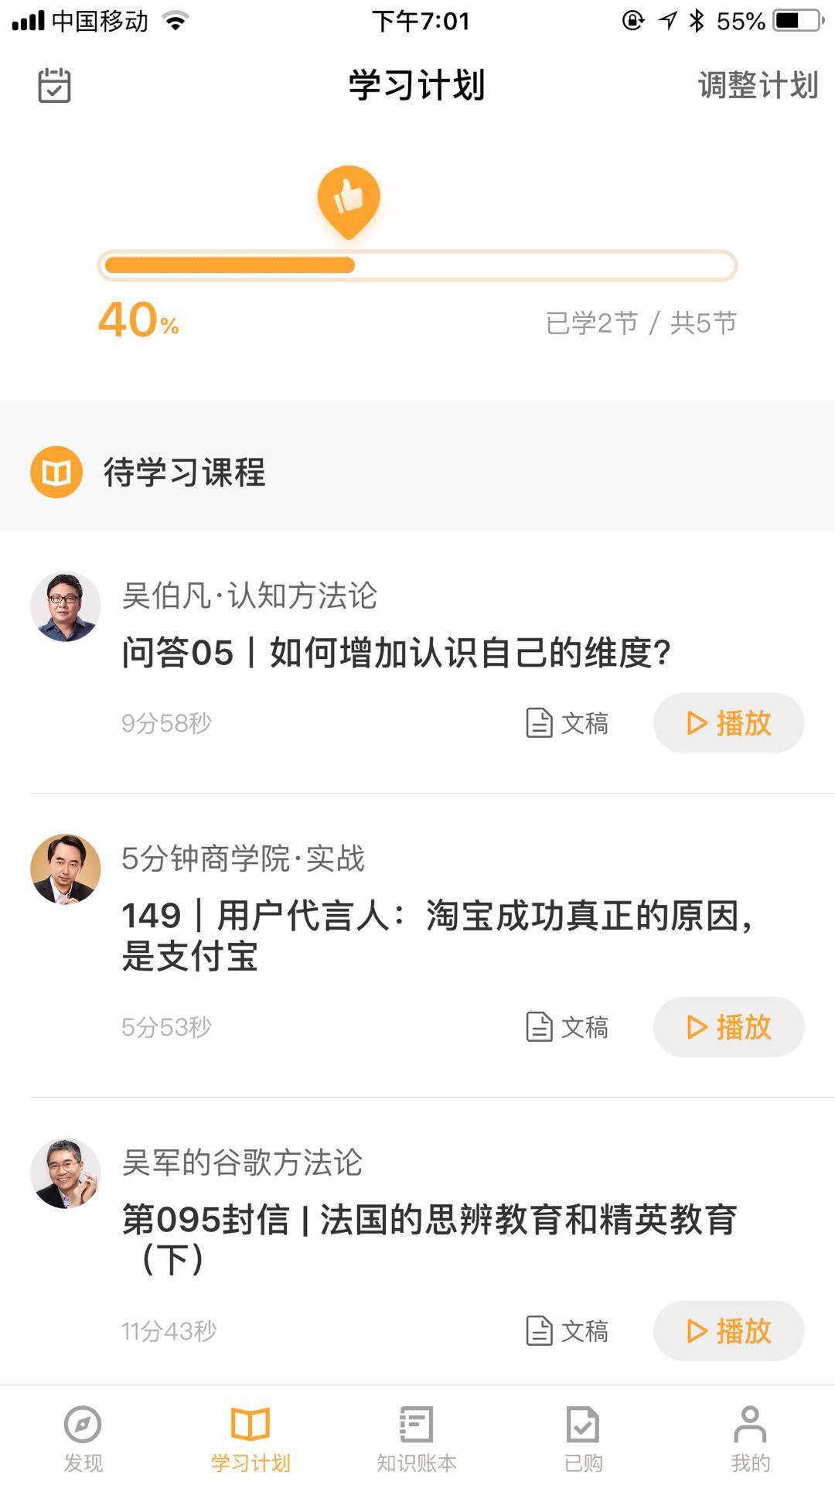Open lesson title 第095封信 法国的思辨教育和精英教育
This screenshot has height=1485, width=835.
pos(429,1238)
